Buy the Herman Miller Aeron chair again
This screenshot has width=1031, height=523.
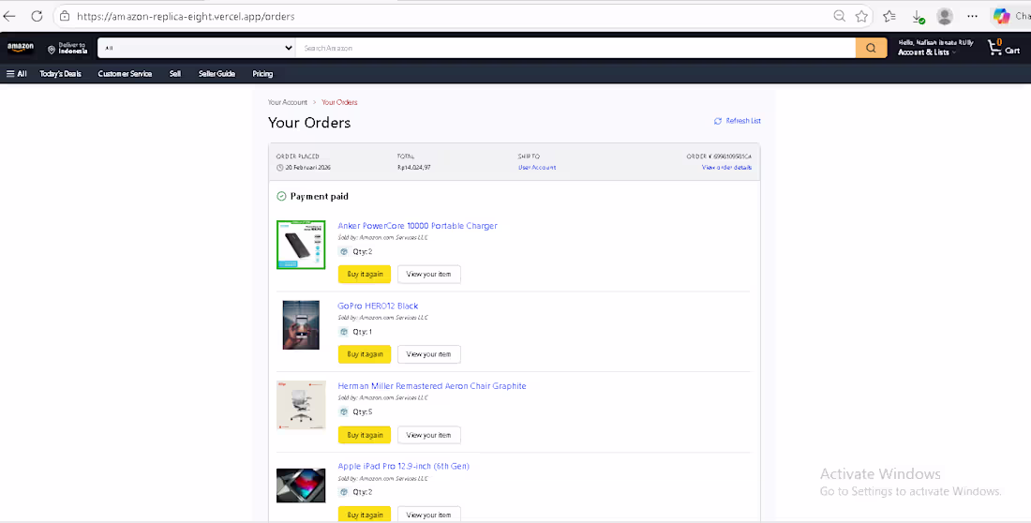[x=365, y=435]
